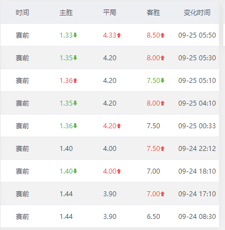This screenshot has width=225, height=230.
Task: Click the 时间 column header
Action: tap(22, 13)
